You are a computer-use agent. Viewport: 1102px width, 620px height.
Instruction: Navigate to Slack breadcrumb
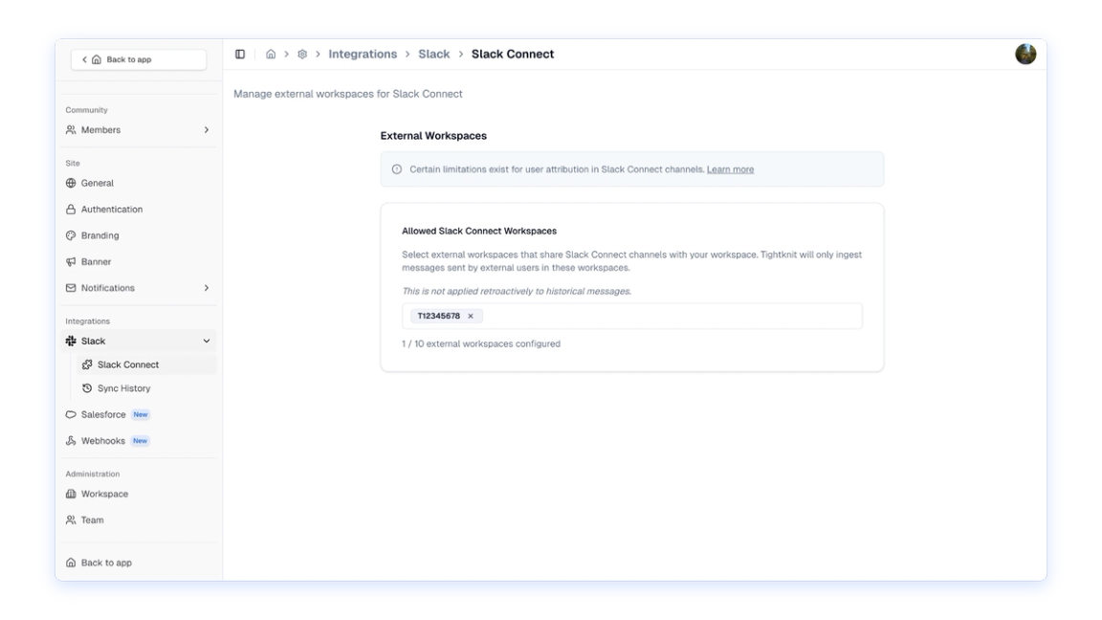pos(433,55)
